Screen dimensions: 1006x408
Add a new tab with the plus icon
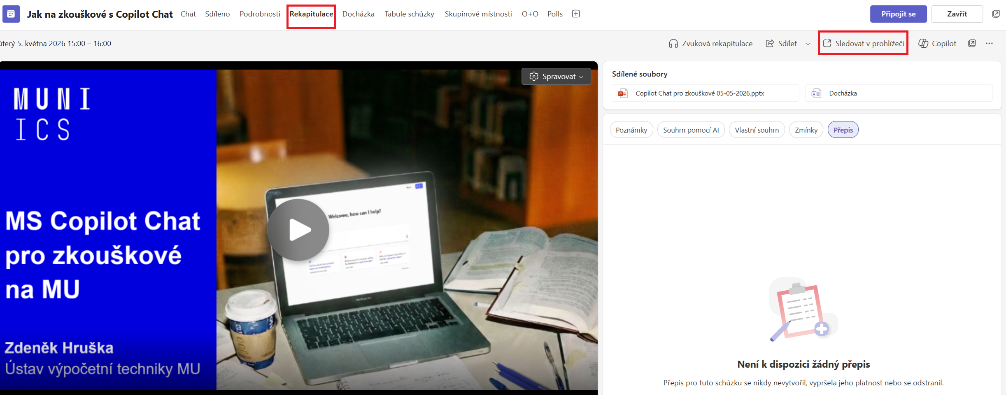[x=576, y=14]
